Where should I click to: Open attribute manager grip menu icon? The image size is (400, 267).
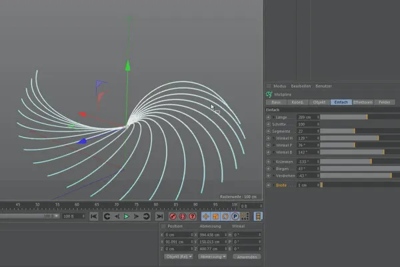(269, 86)
